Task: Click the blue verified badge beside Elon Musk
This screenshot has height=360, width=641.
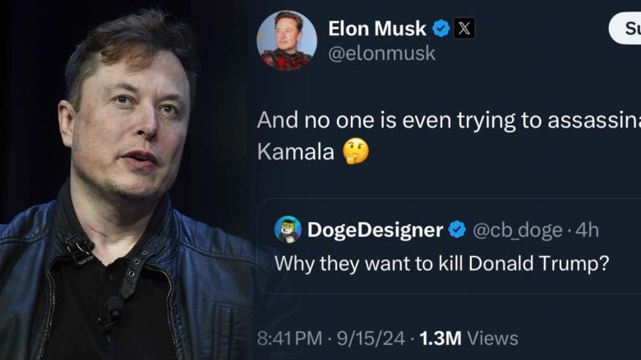Action: (441, 29)
